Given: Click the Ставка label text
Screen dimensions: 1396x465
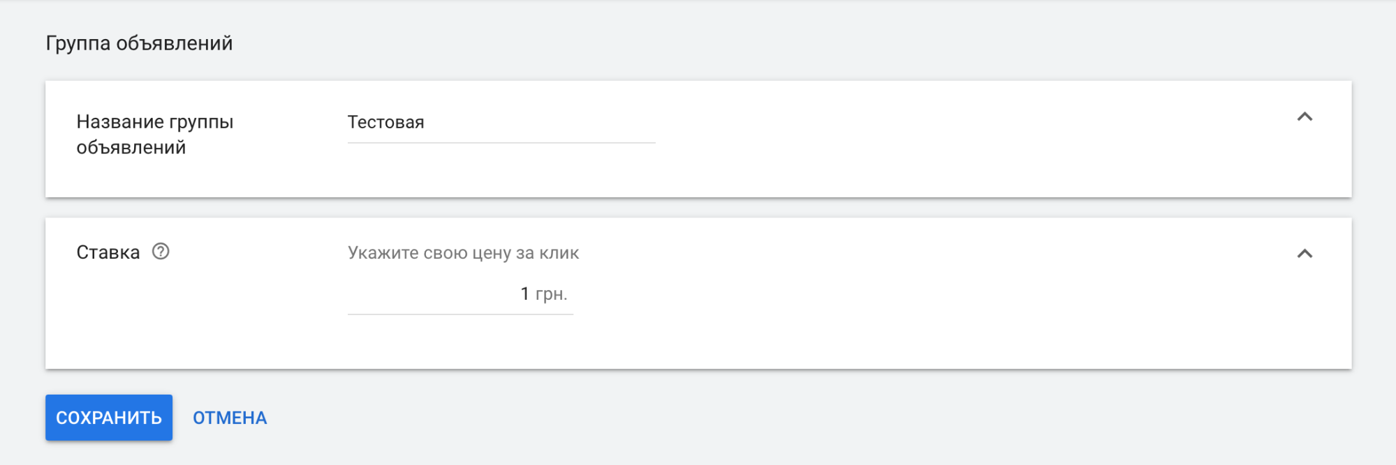Looking at the screenshot, I should pyautogui.click(x=108, y=252).
